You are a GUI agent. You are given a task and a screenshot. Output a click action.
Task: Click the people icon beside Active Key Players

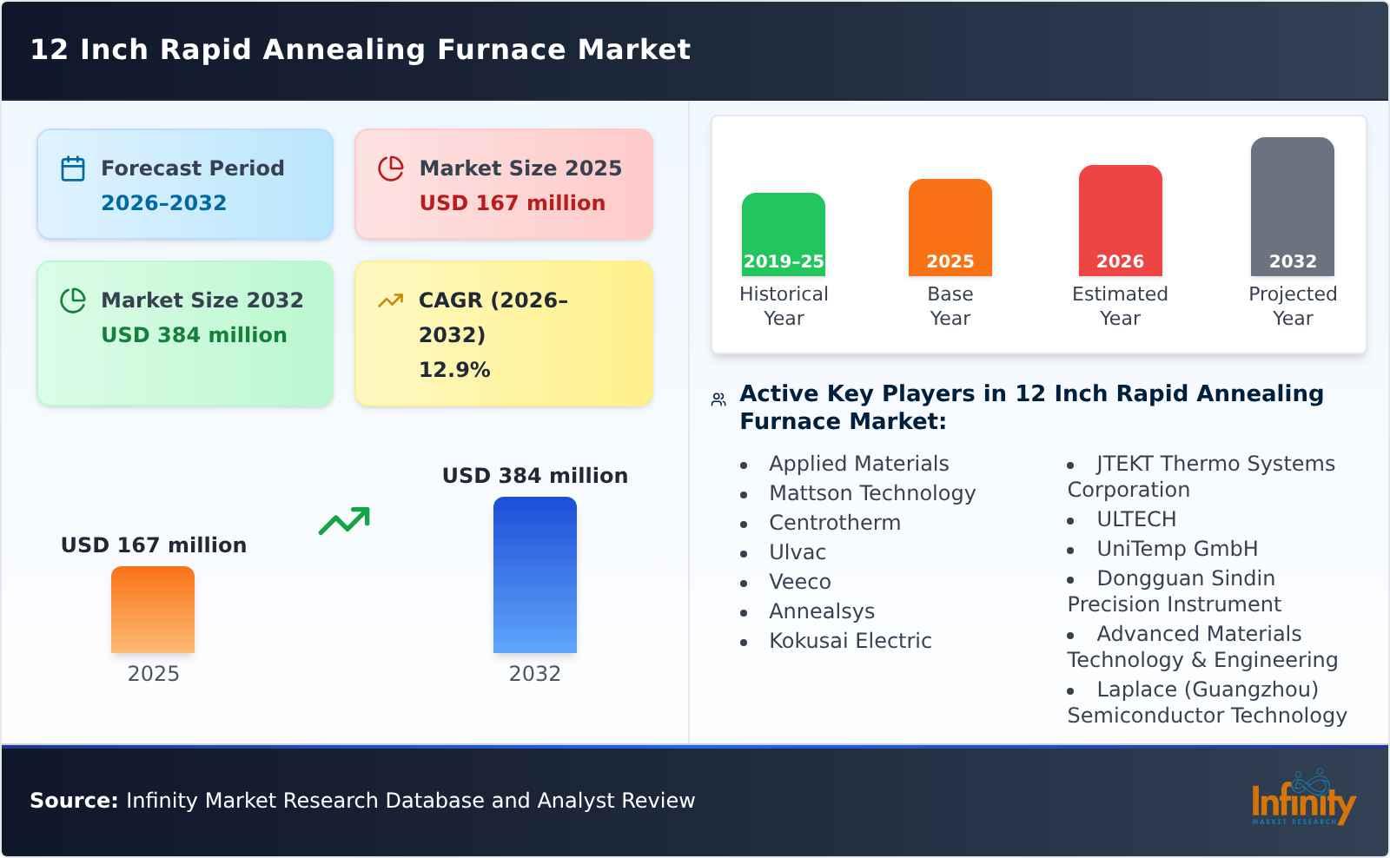(x=718, y=399)
